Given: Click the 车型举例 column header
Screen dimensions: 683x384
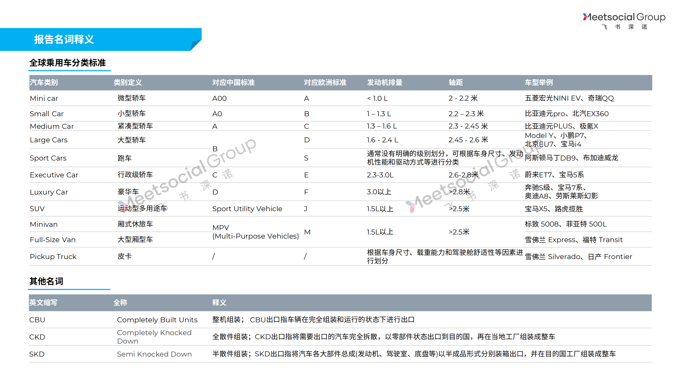Looking at the screenshot, I should (539, 82).
